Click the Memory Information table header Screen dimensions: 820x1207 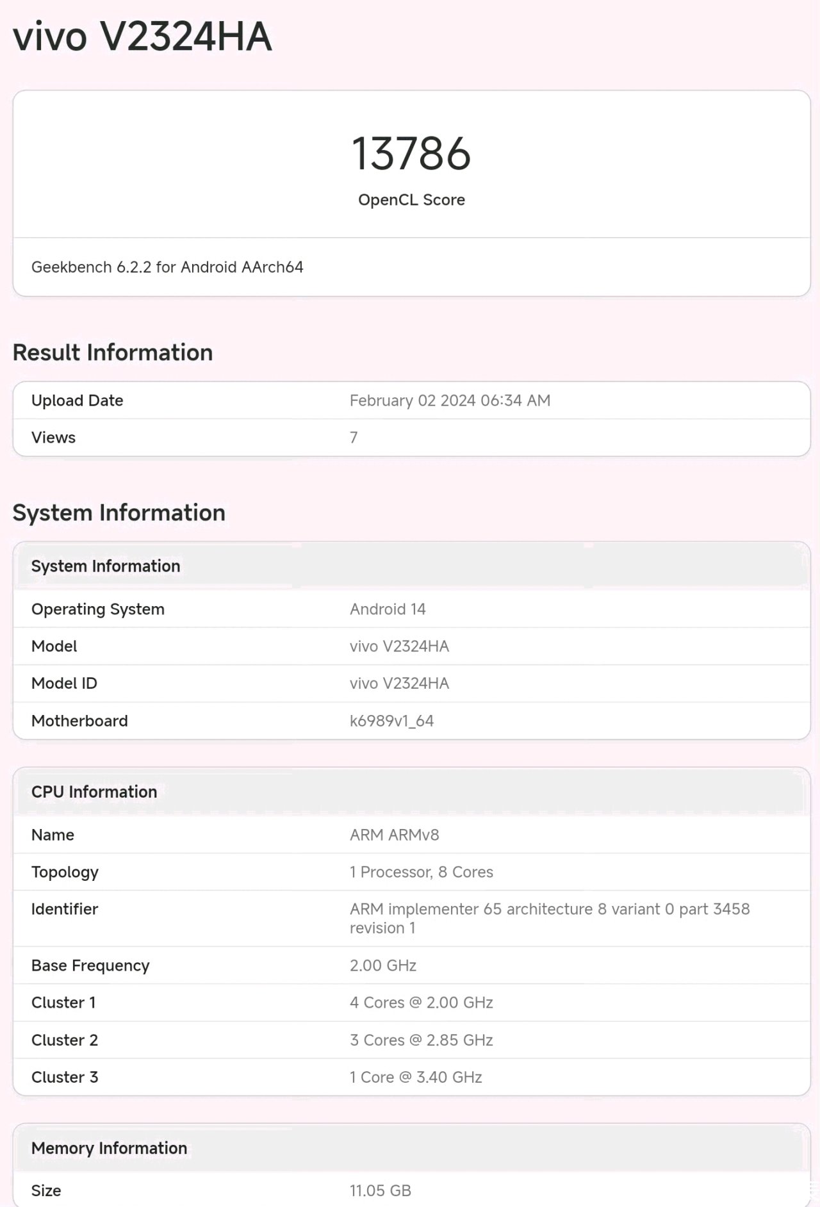click(x=110, y=1148)
